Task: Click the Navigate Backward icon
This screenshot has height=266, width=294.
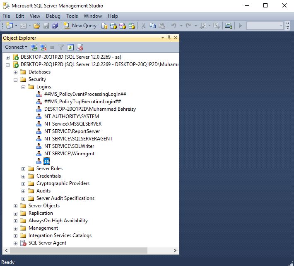Action: 203,26
